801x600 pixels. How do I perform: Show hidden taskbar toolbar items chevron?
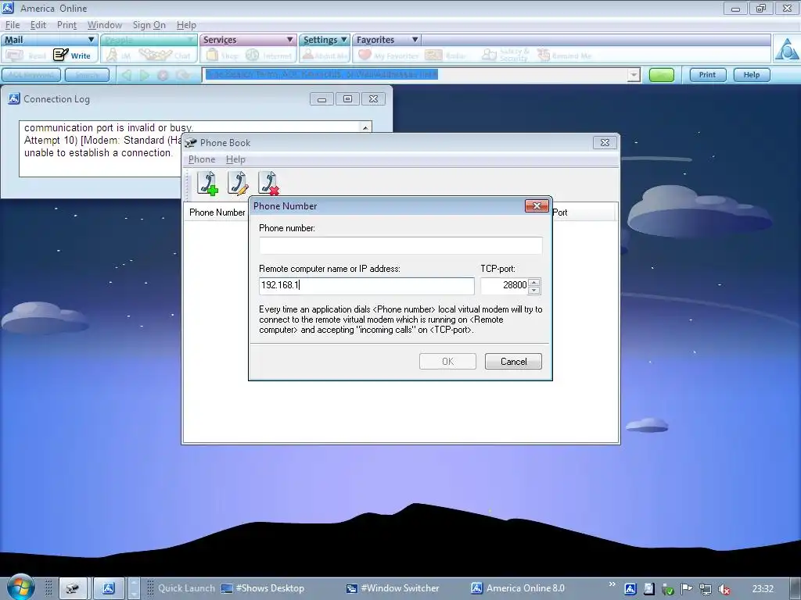pyautogui.click(x=612, y=584)
